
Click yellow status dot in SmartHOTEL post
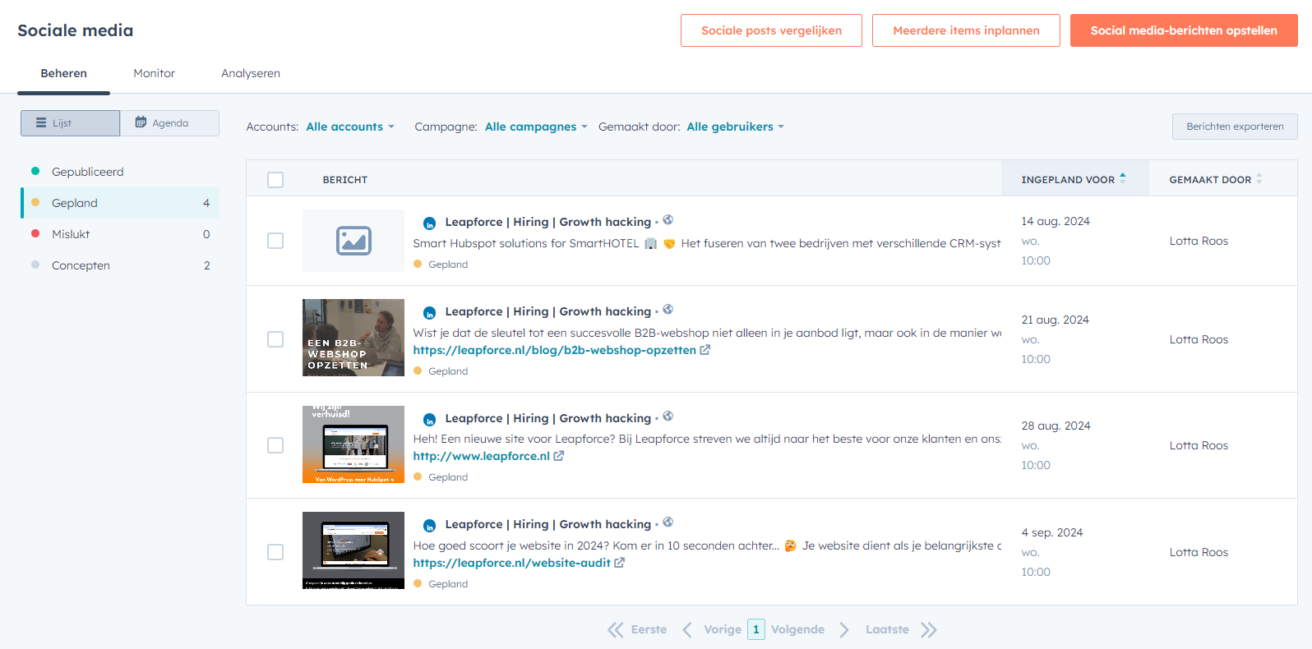pos(418,264)
